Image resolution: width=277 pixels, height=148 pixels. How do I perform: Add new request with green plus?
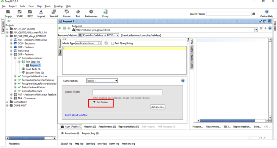pyautogui.click(x=69, y=28)
